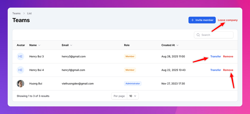Go to Teams breadcrumb link
The width and height of the screenshot is (250, 114).
16,13
